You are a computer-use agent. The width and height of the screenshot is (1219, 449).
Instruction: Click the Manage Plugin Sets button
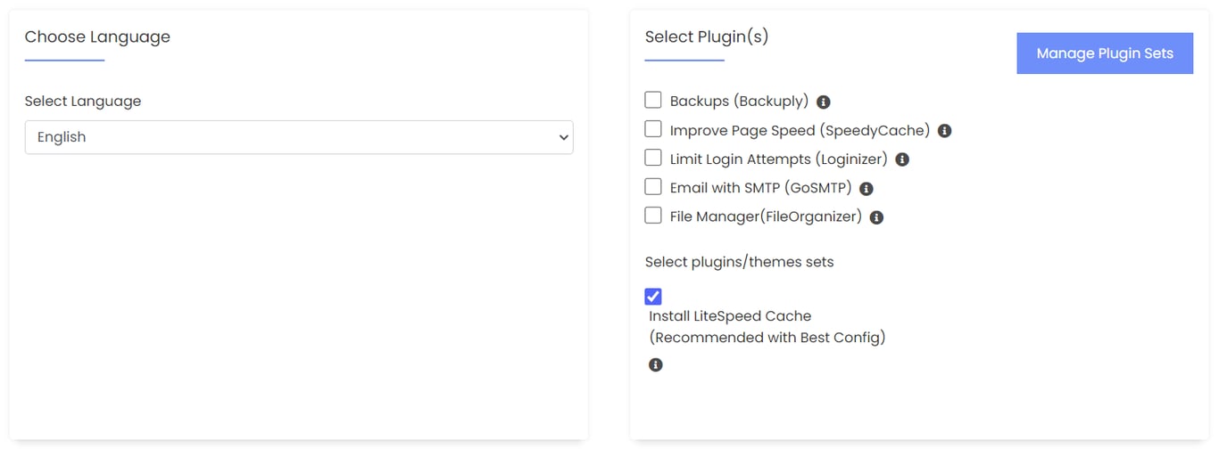pyautogui.click(x=1105, y=53)
